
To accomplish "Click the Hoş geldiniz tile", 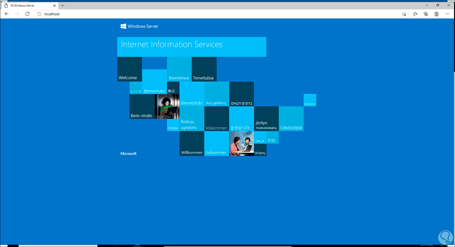I will click(217, 94).
